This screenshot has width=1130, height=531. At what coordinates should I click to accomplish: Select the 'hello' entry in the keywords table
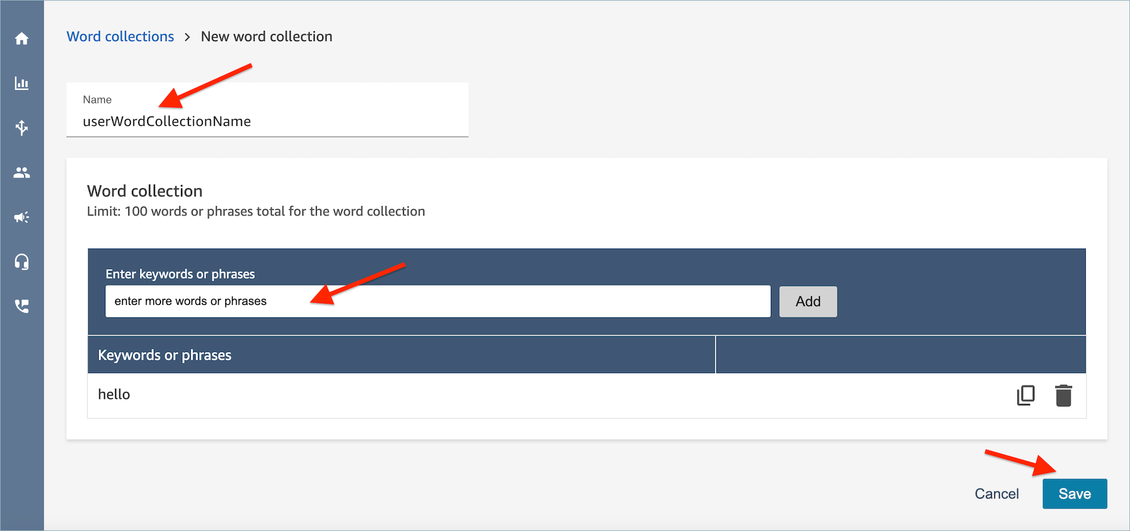pyautogui.click(x=114, y=394)
